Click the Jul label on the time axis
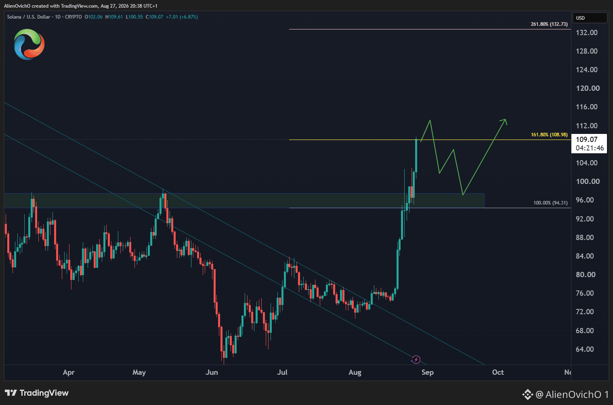Screen dimensions: 613x405 [282, 372]
